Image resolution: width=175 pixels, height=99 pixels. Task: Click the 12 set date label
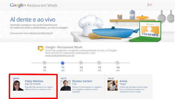(x=81, y=69)
